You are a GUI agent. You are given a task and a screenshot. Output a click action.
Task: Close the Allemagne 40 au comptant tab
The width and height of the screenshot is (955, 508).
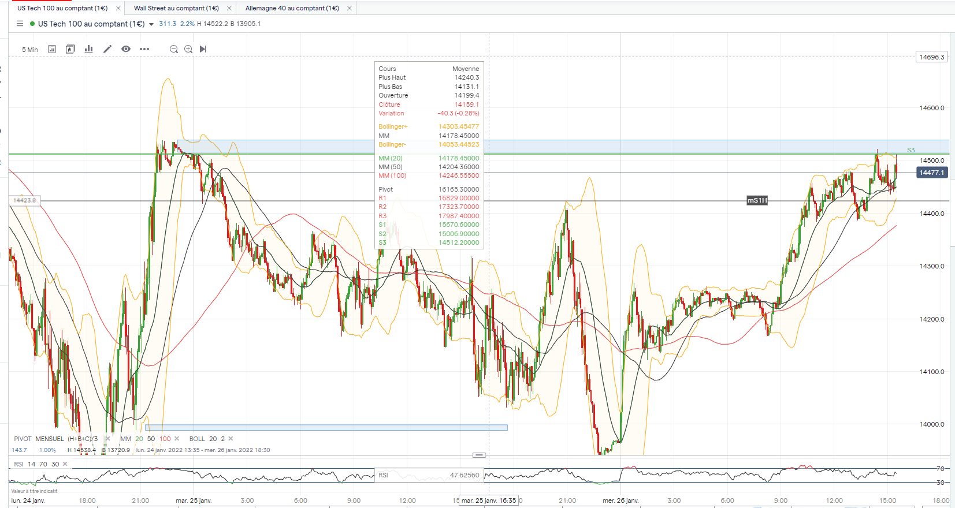350,8
